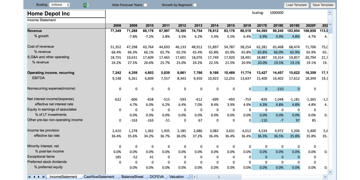Click the 2008 exceptional items value 185
The height and width of the screenshot is (180, 360).
(x=118, y=157)
